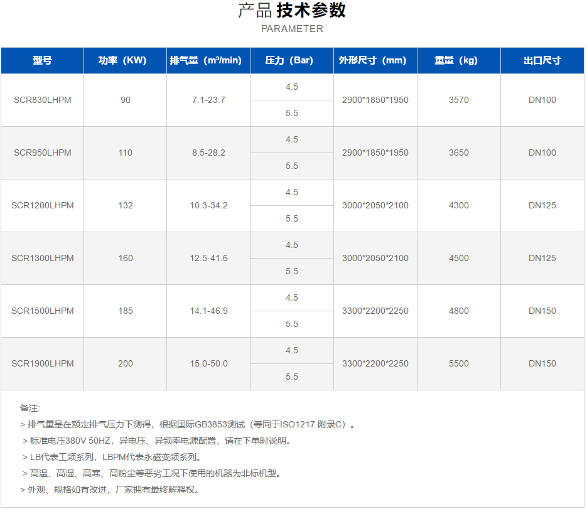Select the 5.5 pressure cell for SCR1900LHPM
Screen dimensions: 587x509
click(291, 377)
